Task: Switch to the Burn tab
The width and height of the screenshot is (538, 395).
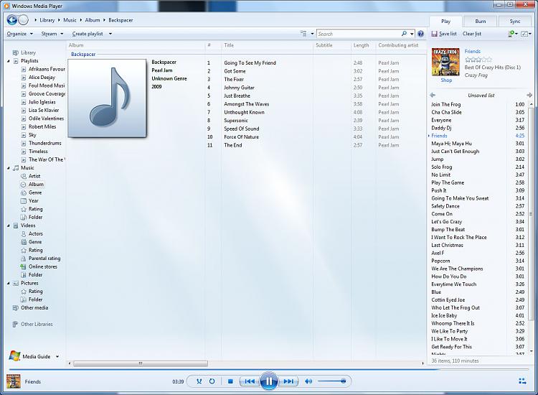Action: (x=481, y=22)
